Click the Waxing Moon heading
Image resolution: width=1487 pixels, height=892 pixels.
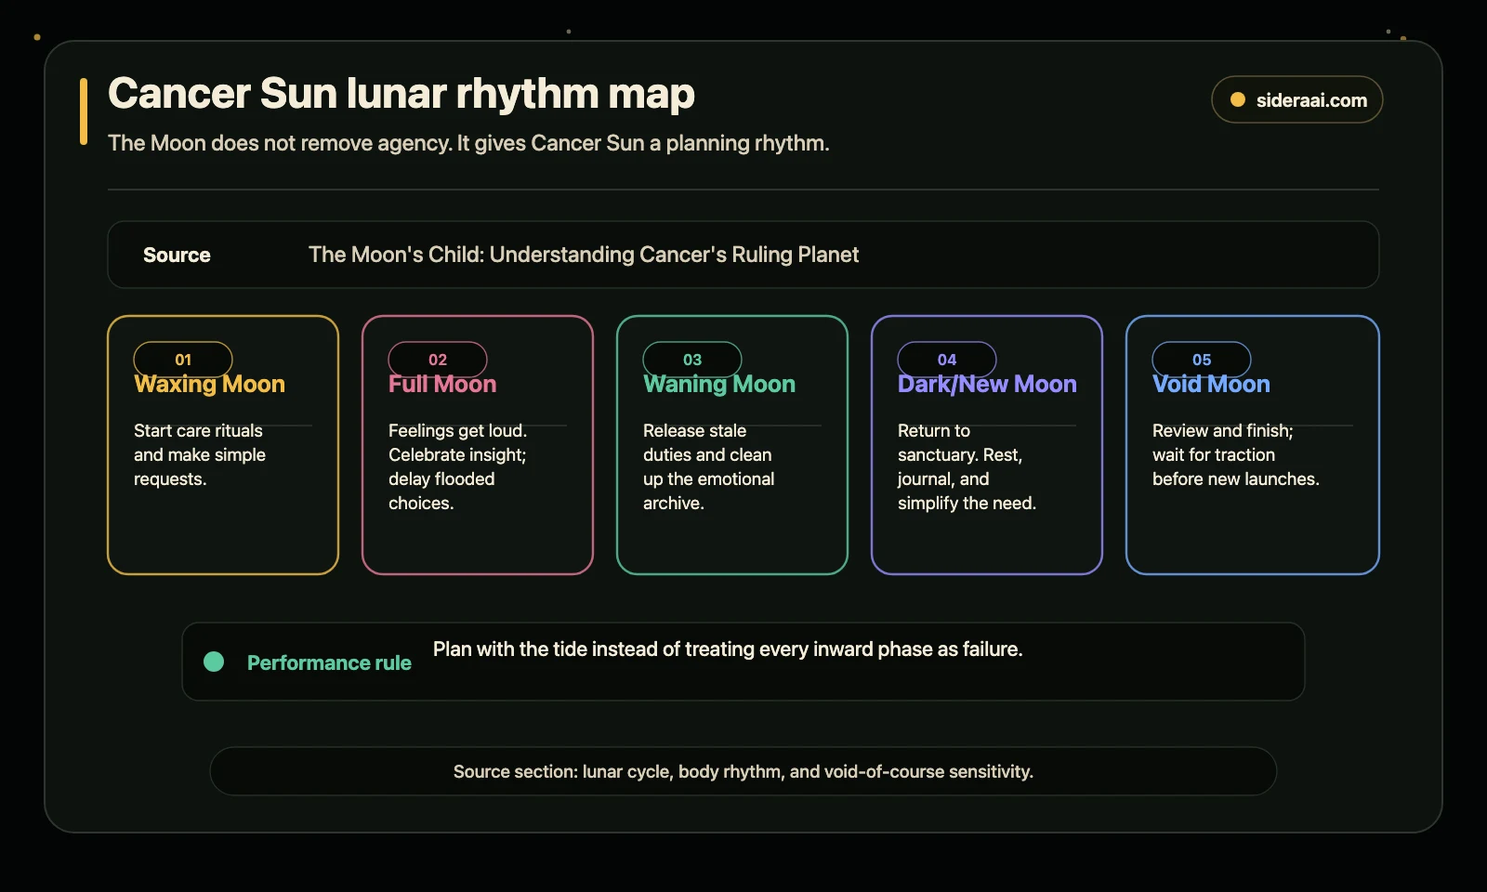[x=209, y=385]
